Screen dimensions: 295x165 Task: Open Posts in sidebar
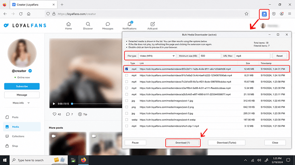click(x=22, y=117)
